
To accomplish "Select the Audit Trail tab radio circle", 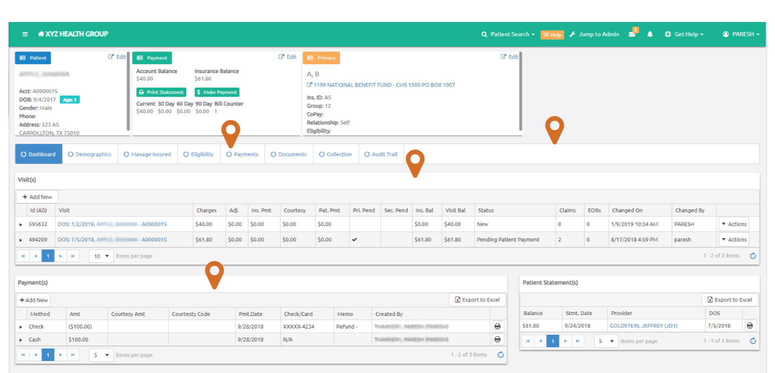I will click(367, 154).
